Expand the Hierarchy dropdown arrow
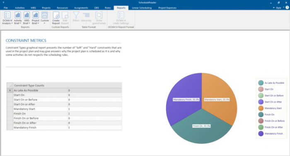Viewport: 290px width, 156px height. tap(86, 23)
